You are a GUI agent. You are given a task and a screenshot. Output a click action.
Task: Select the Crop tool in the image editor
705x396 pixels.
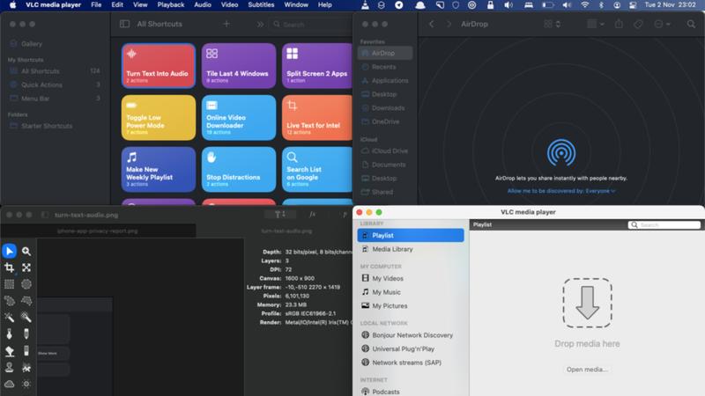tap(10, 268)
